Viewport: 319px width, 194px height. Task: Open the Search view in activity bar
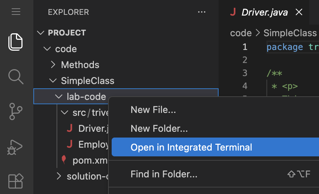tap(16, 77)
